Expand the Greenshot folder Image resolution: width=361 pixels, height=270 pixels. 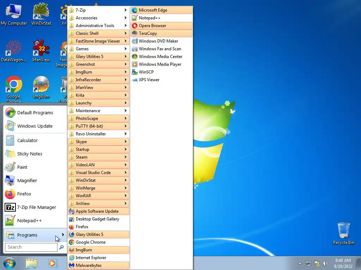tap(99, 64)
